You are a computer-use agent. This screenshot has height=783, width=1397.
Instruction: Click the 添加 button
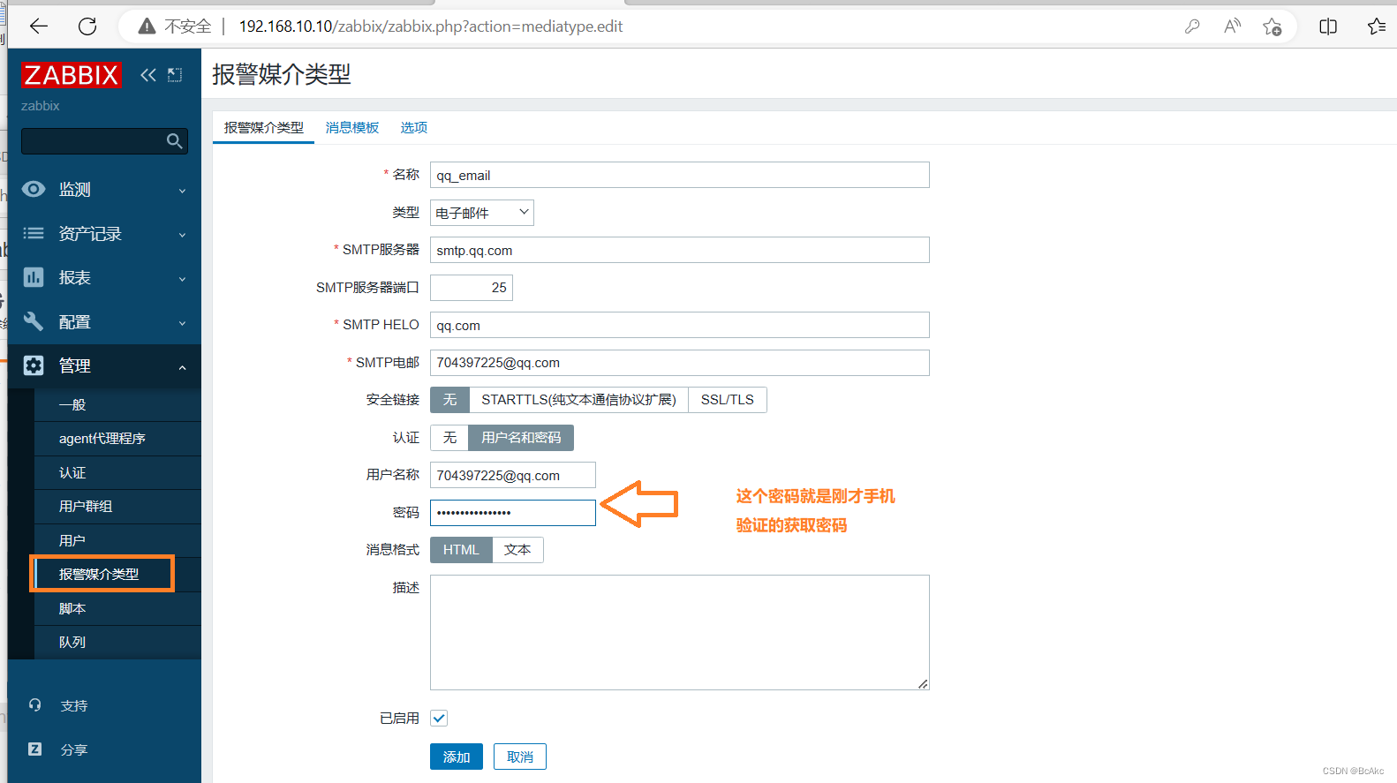point(457,757)
